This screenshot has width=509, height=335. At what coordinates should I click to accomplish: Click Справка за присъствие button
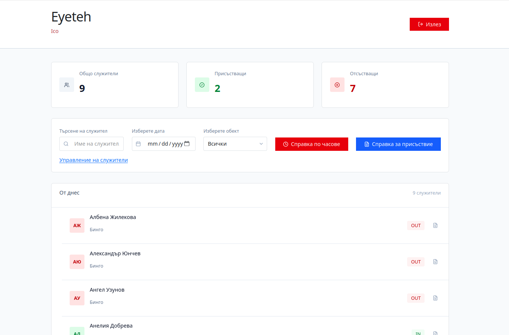pos(398,144)
